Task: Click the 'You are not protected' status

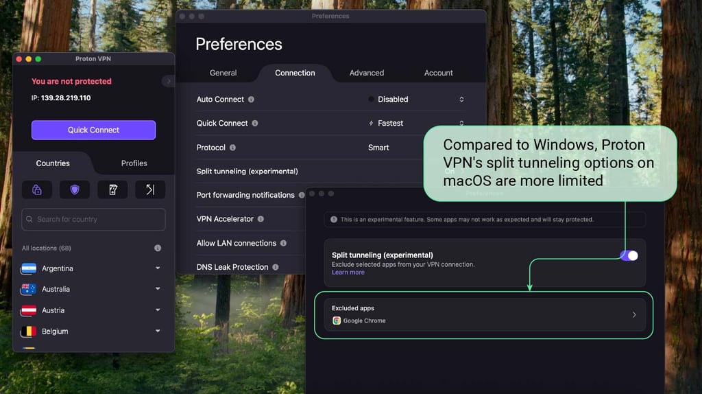Action: (71, 81)
